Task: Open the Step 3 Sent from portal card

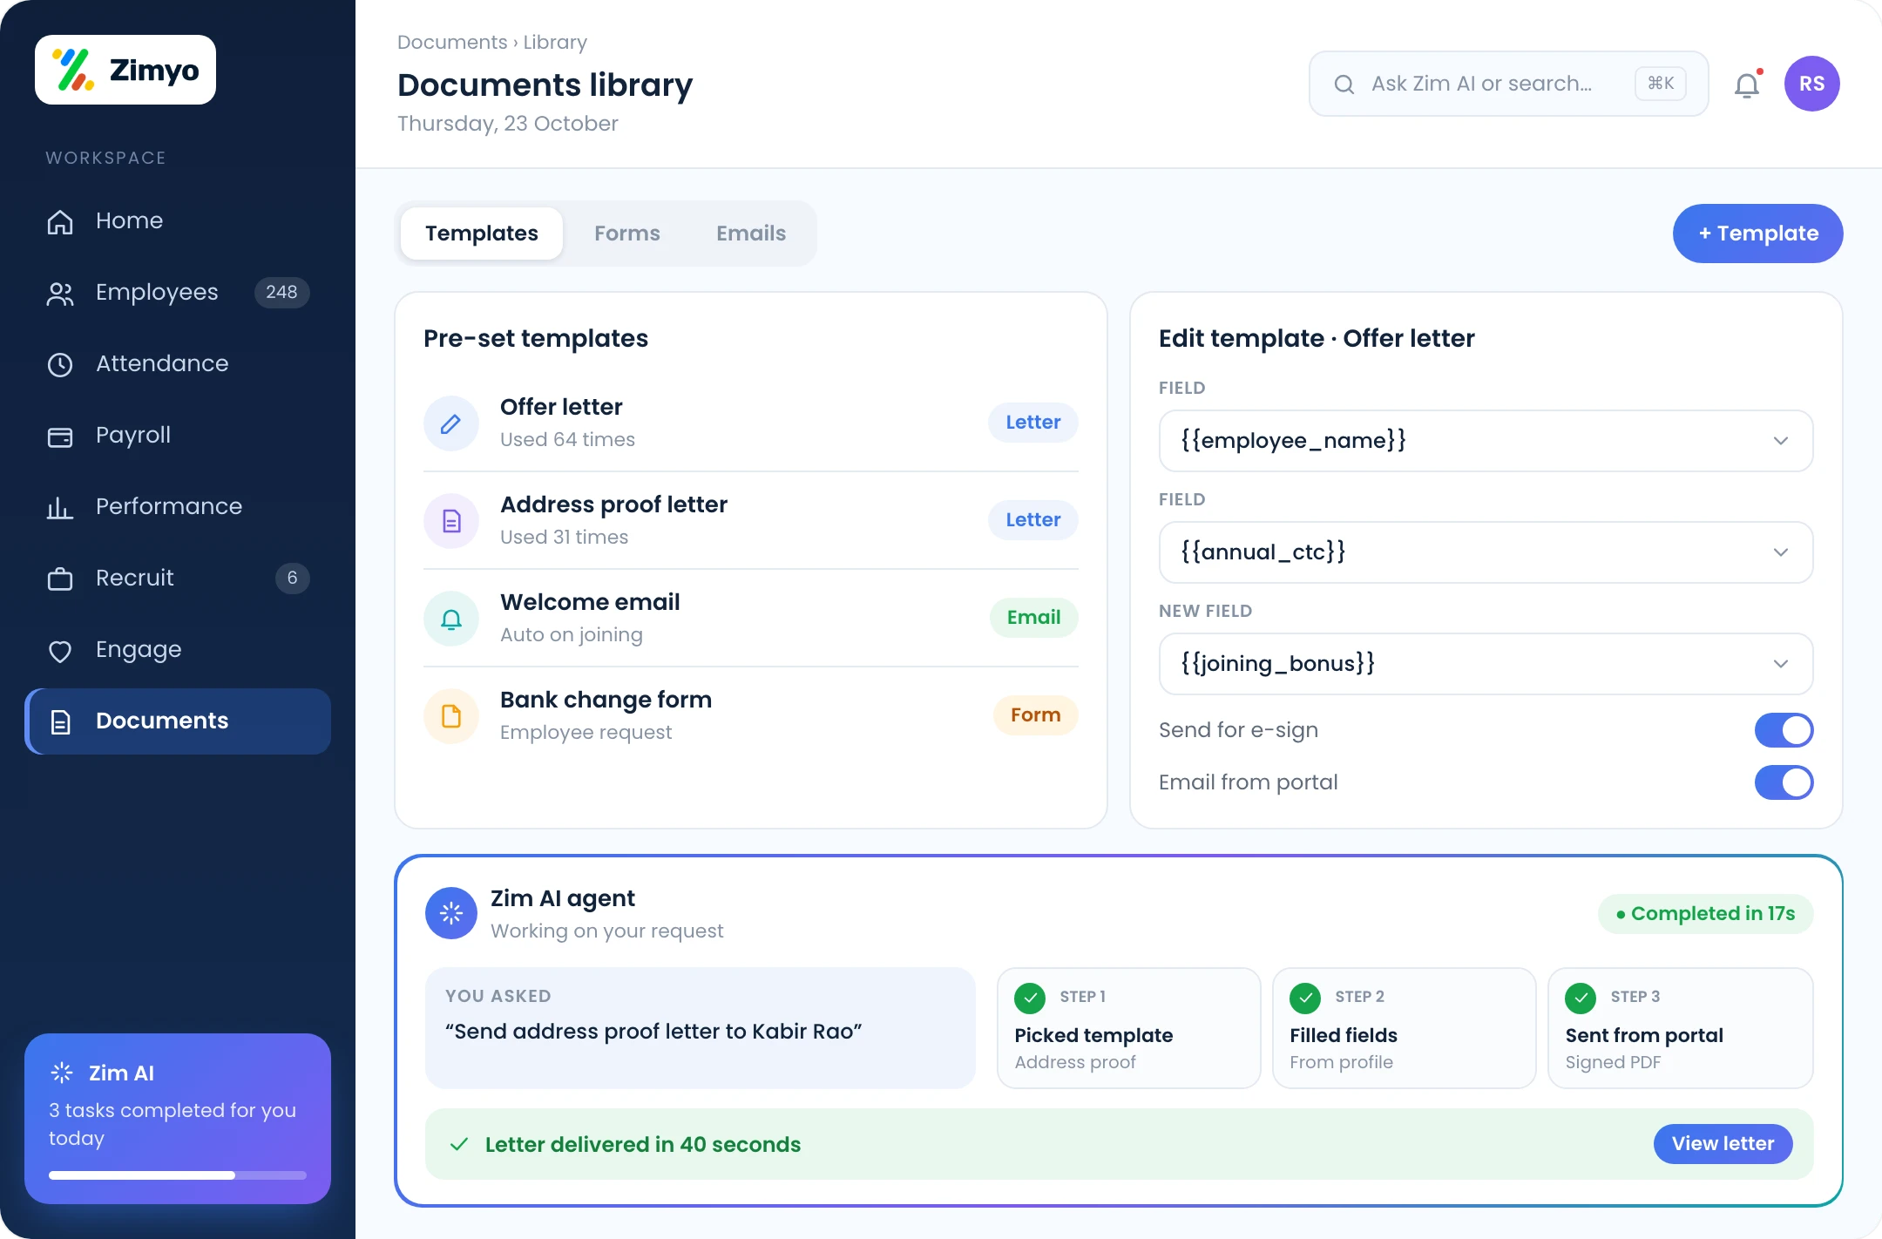Action: pos(1681,1028)
